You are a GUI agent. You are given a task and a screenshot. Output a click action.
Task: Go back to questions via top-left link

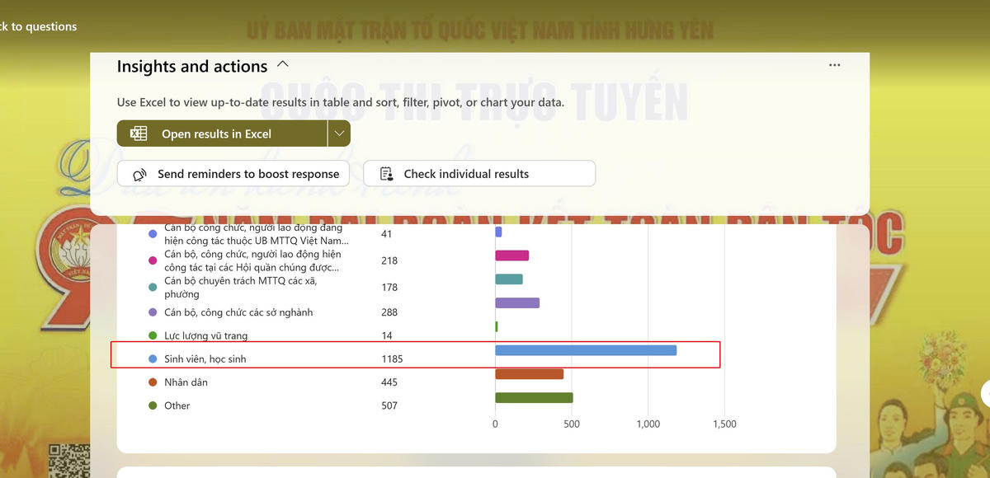pos(37,26)
